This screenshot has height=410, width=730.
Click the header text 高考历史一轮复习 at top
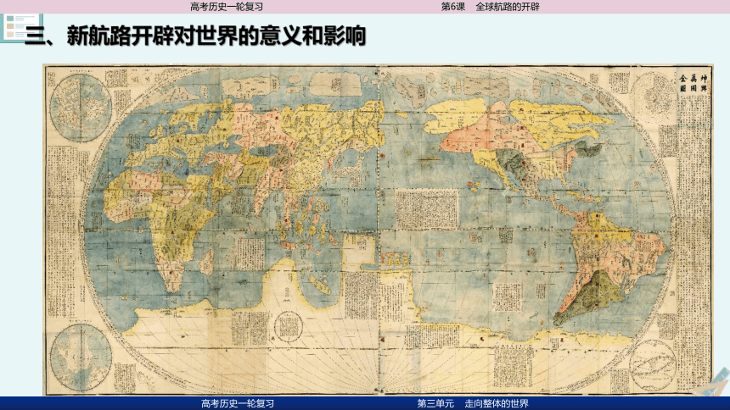(227, 7)
